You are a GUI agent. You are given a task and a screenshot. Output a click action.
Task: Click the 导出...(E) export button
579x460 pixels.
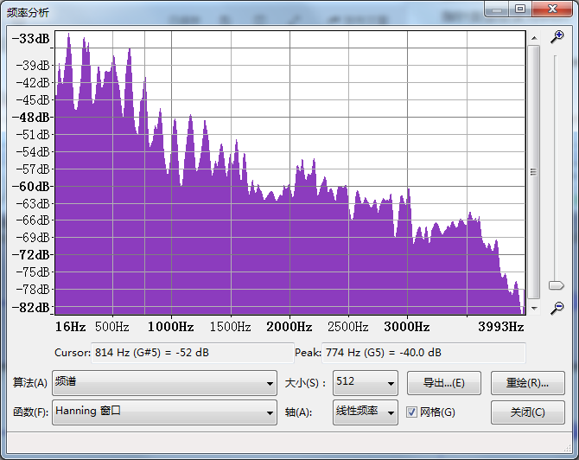tap(444, 383)
